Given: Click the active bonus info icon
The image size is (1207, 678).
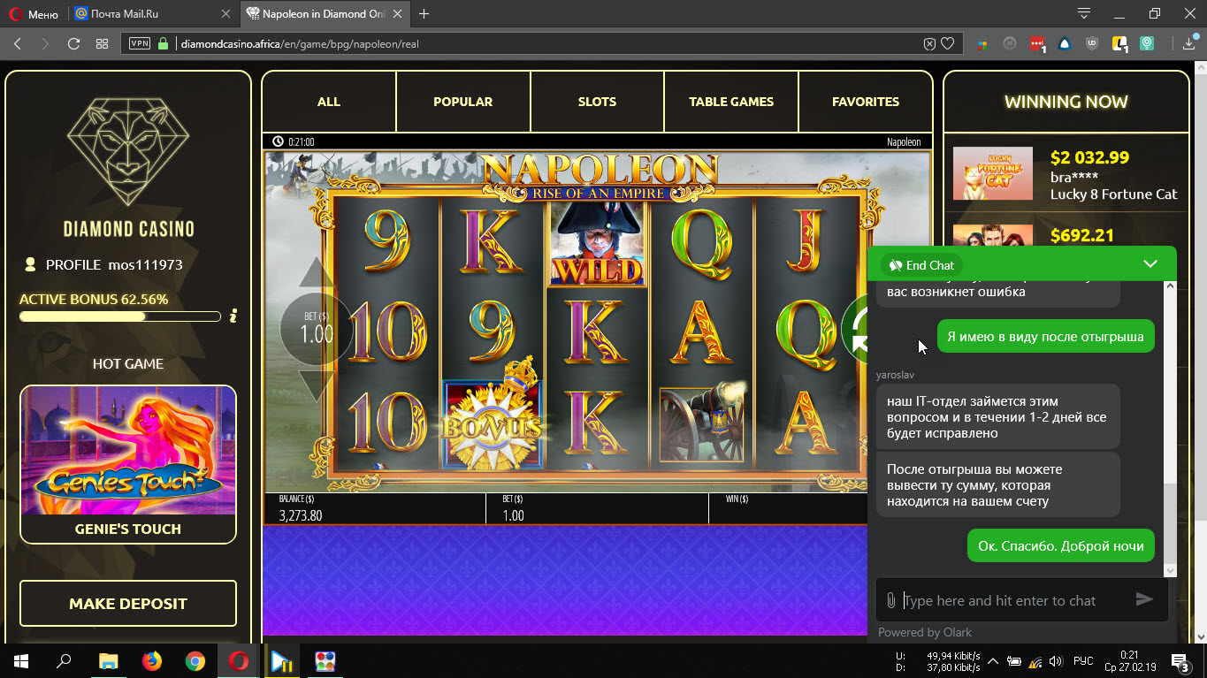Looking at the screenshot, I should click(233, 316).
